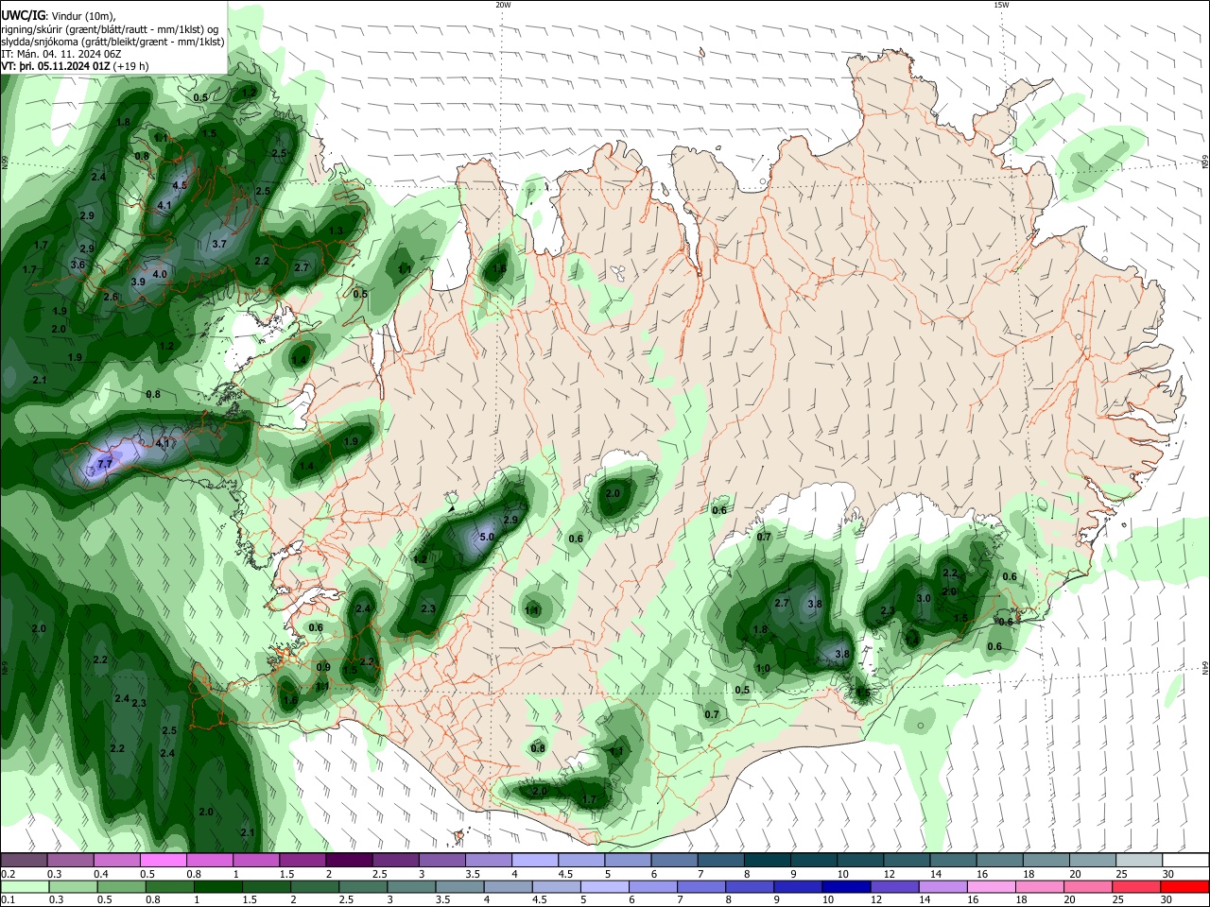Click the 3.9 precipitation value label
Screen dimensions: 1210x907
[138, 282]
